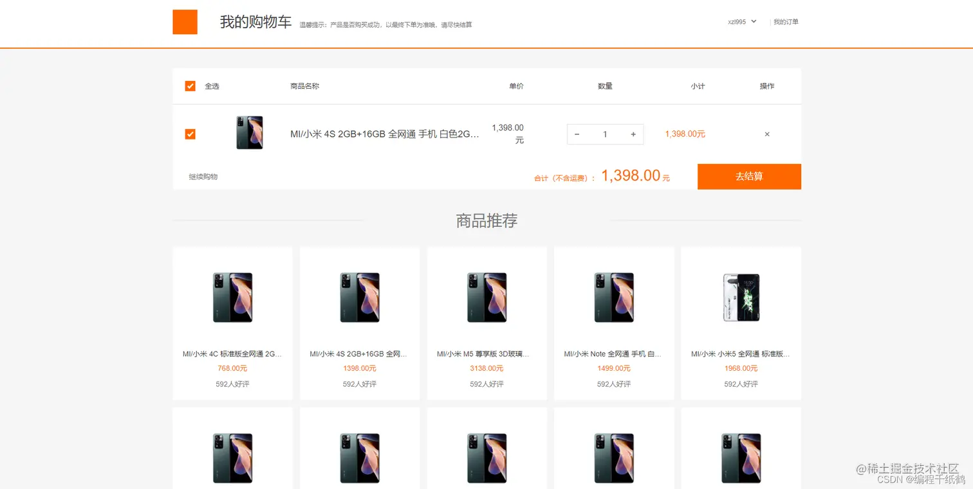Image resolution: width=973 pixels, height=489 pixels.
Task: Click the 操作 column header
Action: pos(767,86)
